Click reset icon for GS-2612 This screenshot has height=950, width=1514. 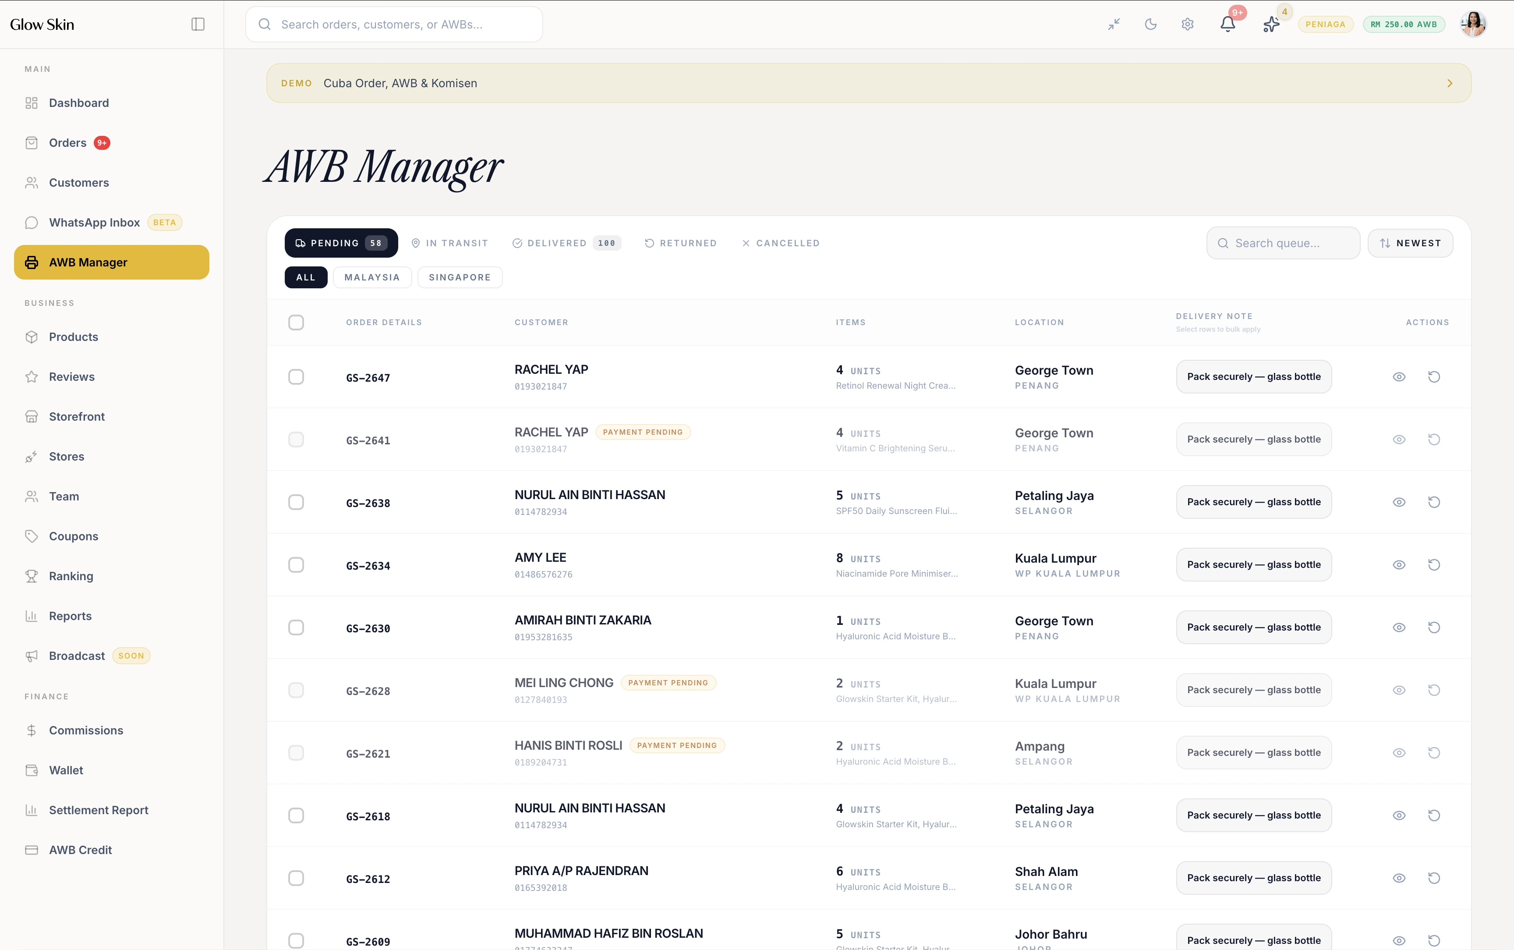(x=1434, y=879)
